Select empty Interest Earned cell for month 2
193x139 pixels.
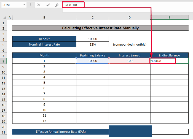(x=130, y=66)
